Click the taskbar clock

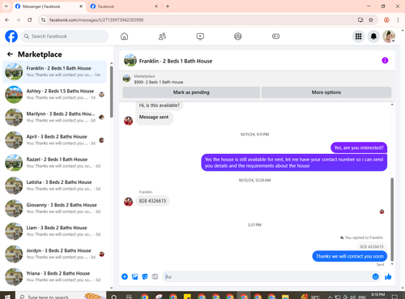click(378, 296)
